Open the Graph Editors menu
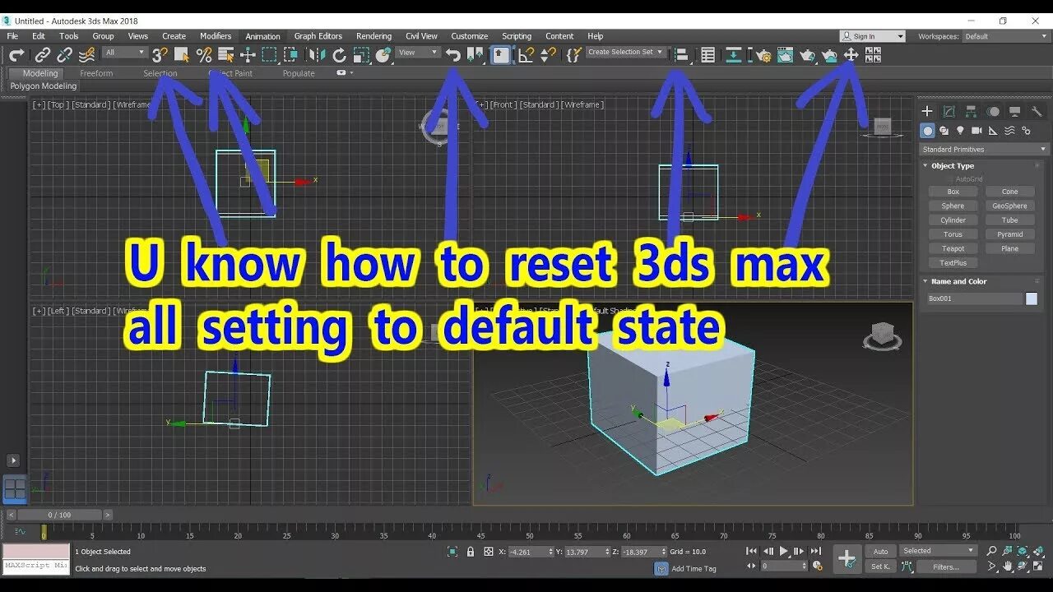 318,36
